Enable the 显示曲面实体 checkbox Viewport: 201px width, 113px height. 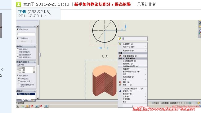18,57
